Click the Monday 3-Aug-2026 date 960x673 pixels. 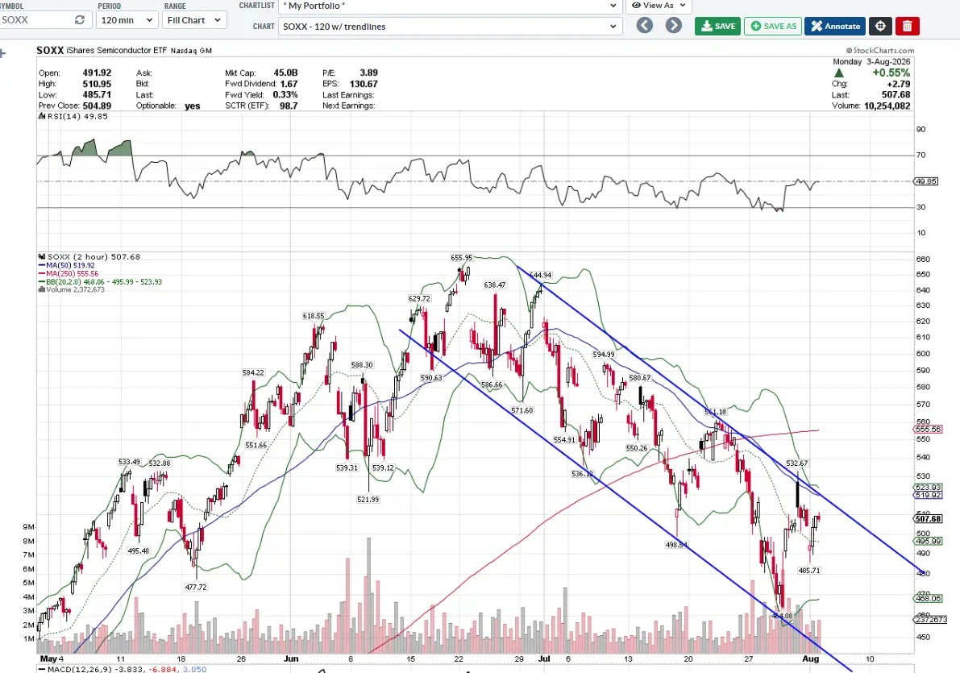click(871, 62)
